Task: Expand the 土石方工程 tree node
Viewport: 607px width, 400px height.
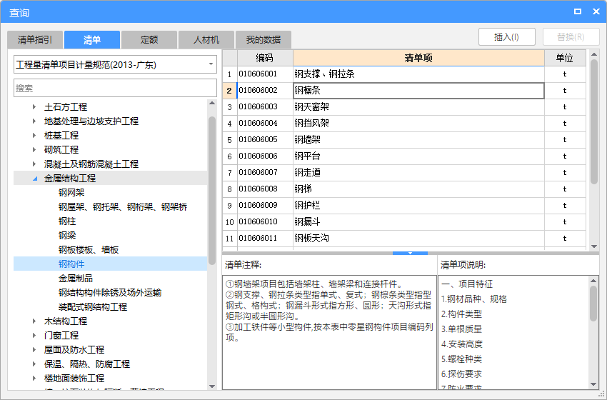Action: [34, 107]
